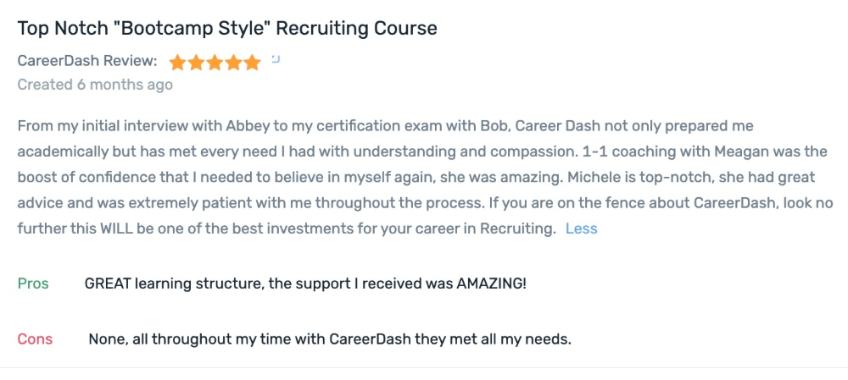Select the second orange rating star
This screenshot has width=848, height=380.
[196, 63]
